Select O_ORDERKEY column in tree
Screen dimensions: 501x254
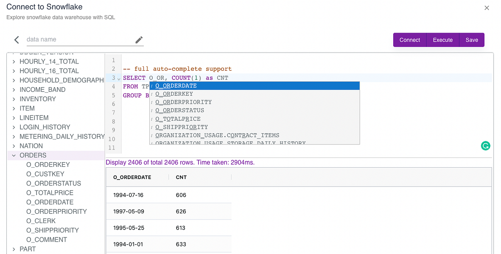coord(48,165)
